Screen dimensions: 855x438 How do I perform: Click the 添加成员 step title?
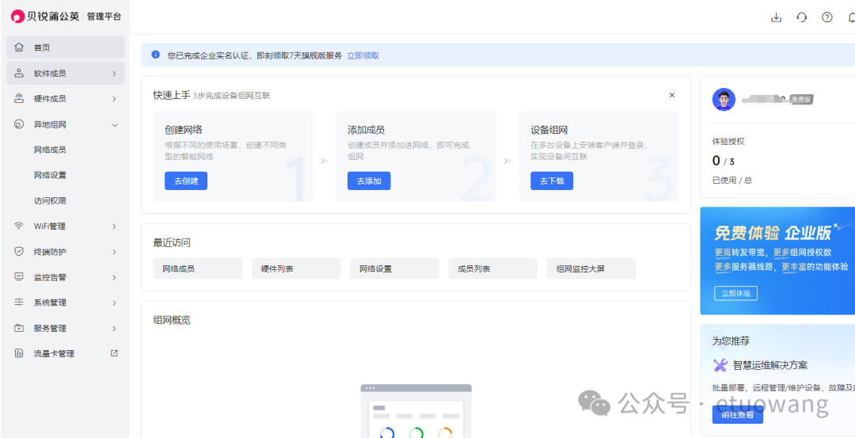click(367, 130)
